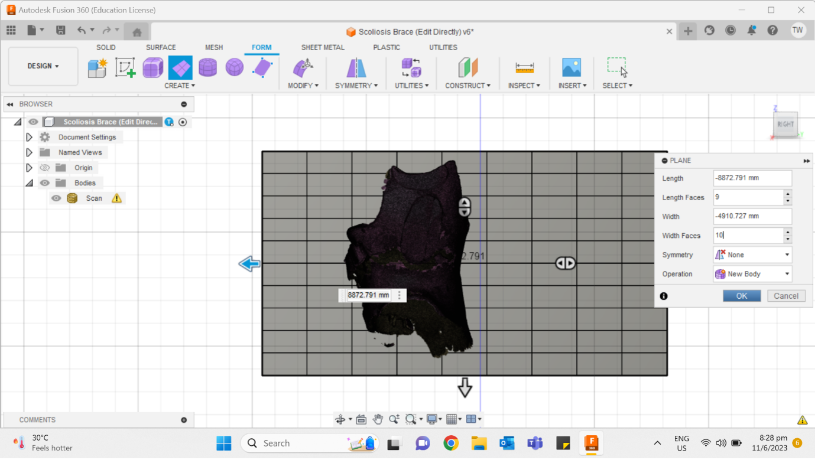This screenshot has height=460, width=818.
Task: Open the Operation dropdown set to New Body
Action: point(752,275)
